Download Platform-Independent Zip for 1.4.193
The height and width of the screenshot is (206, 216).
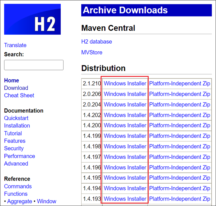180,199
